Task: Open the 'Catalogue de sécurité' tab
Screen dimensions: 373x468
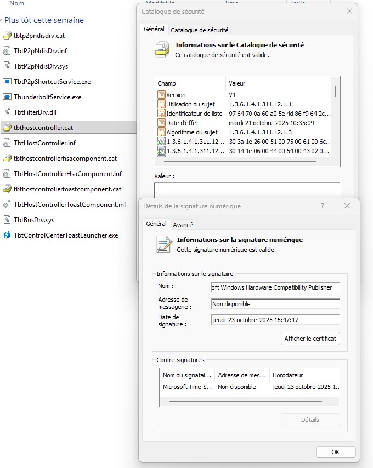Action: (x=200, y=30)
